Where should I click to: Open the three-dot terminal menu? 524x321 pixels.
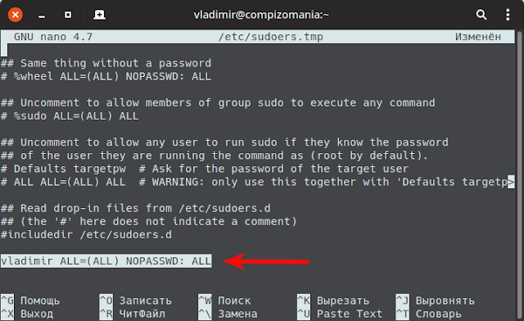(x=508, y=15)
